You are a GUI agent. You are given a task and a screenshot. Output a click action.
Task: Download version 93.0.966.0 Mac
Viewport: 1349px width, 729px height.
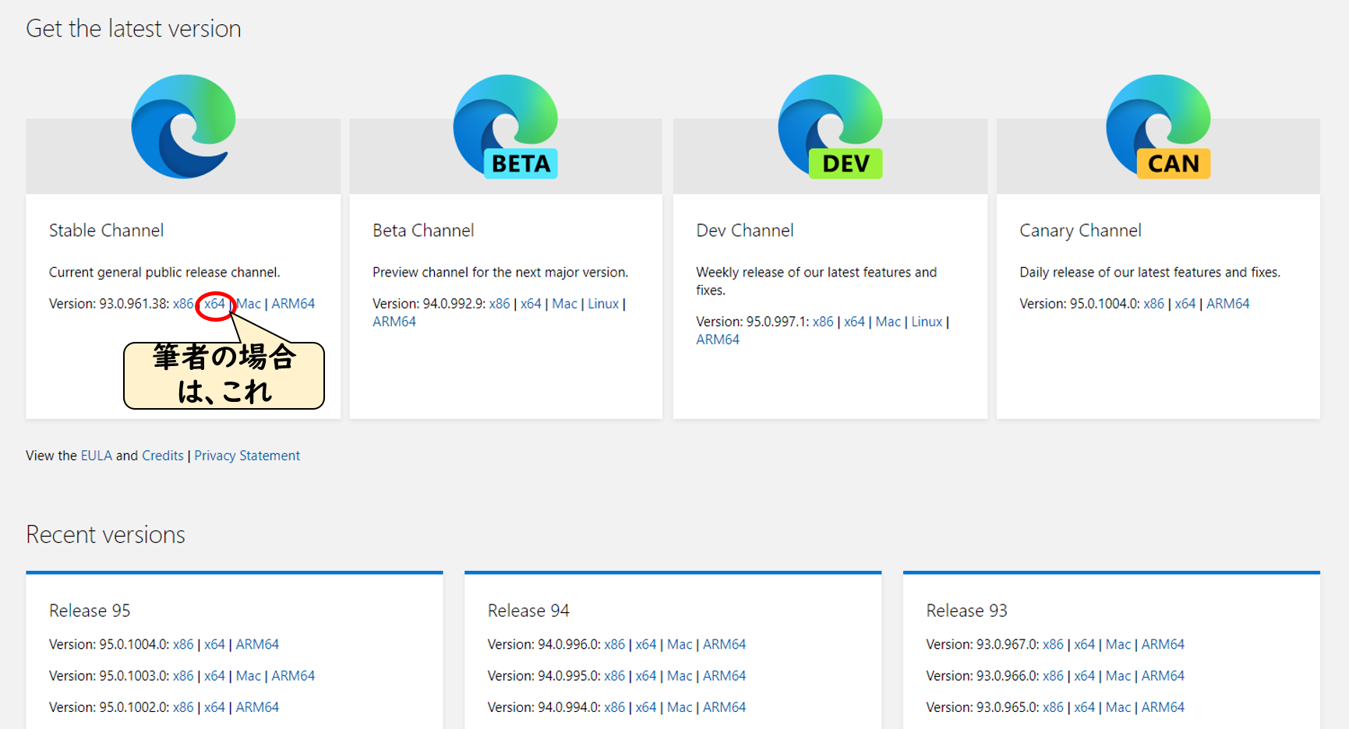tap(1118, 676)
